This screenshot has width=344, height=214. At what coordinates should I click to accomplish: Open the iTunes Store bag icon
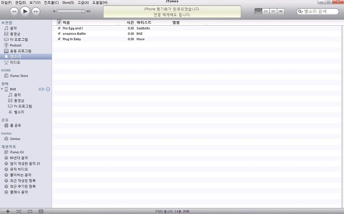6,76
